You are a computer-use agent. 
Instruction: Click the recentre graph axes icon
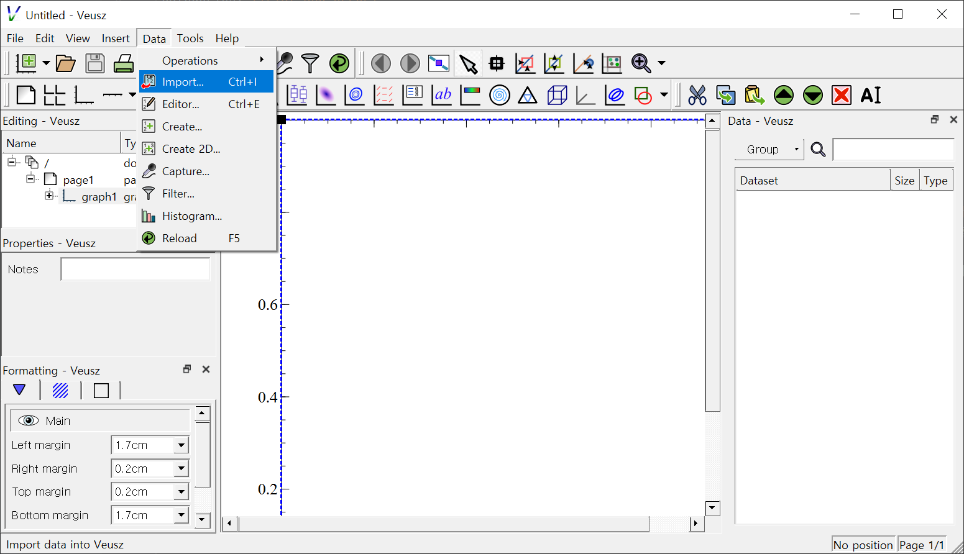click(554, 63)
